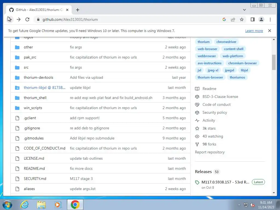Select the GitHub Alex313031/thorium tab
280x210 pixels.
pyautogui.click(x=39, y=10)
